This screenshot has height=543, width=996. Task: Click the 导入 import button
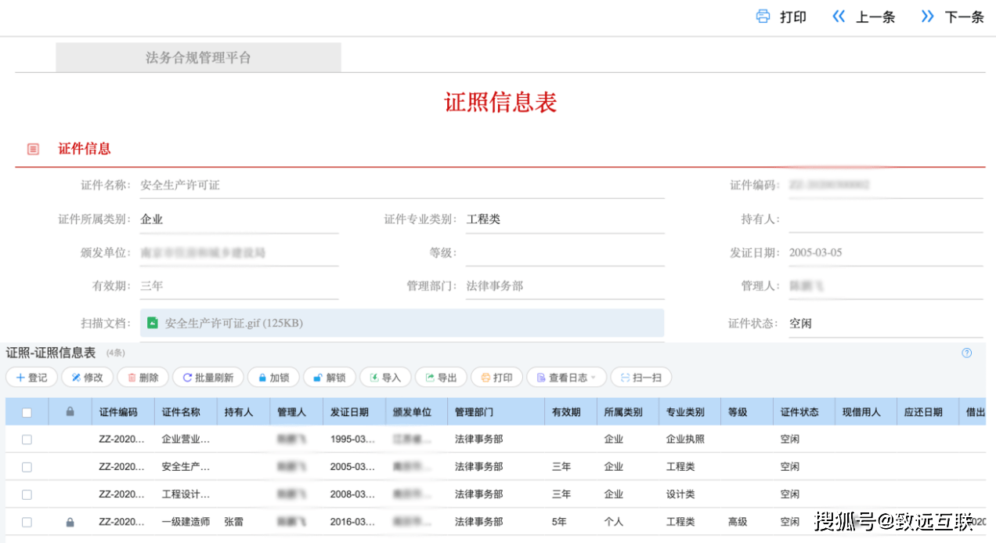[385, 378]
